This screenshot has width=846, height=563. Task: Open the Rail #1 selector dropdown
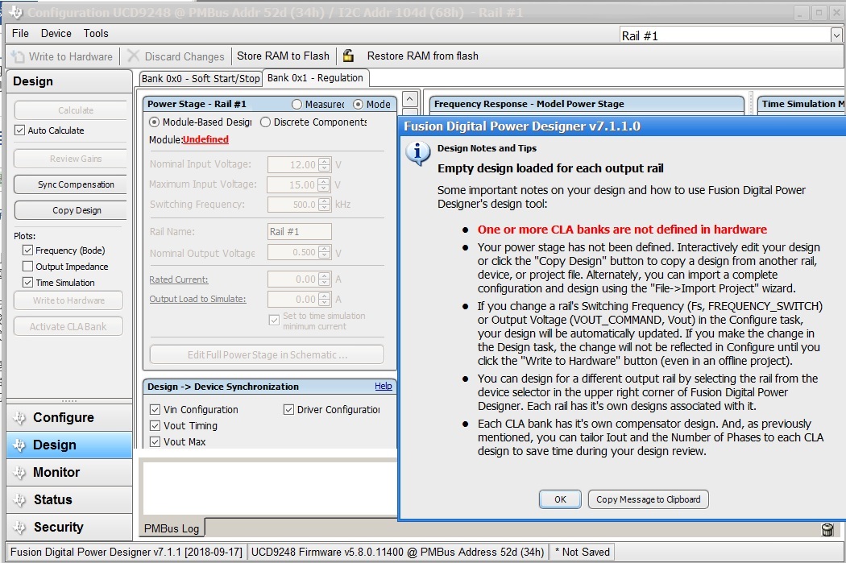[836, 35]
